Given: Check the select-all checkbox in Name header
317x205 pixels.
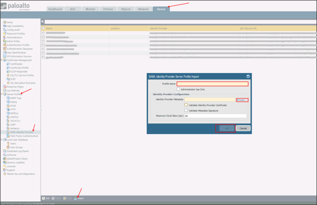Looking at the screenshot, I should [x=43, y=28].
